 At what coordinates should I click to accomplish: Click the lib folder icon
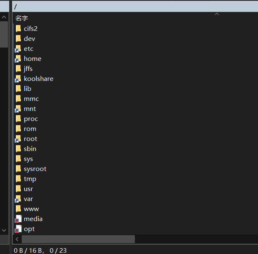click(x=18, y=89)
